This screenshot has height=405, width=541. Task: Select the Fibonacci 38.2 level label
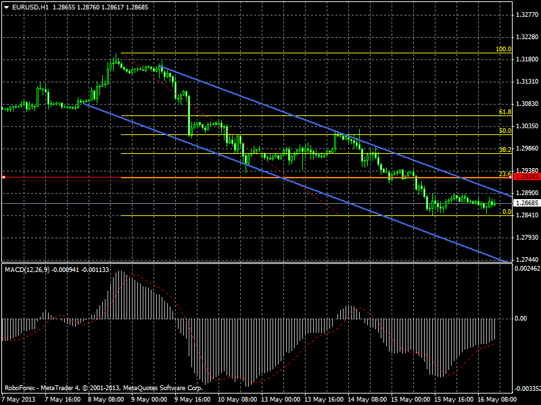click(x=505, y=150)
